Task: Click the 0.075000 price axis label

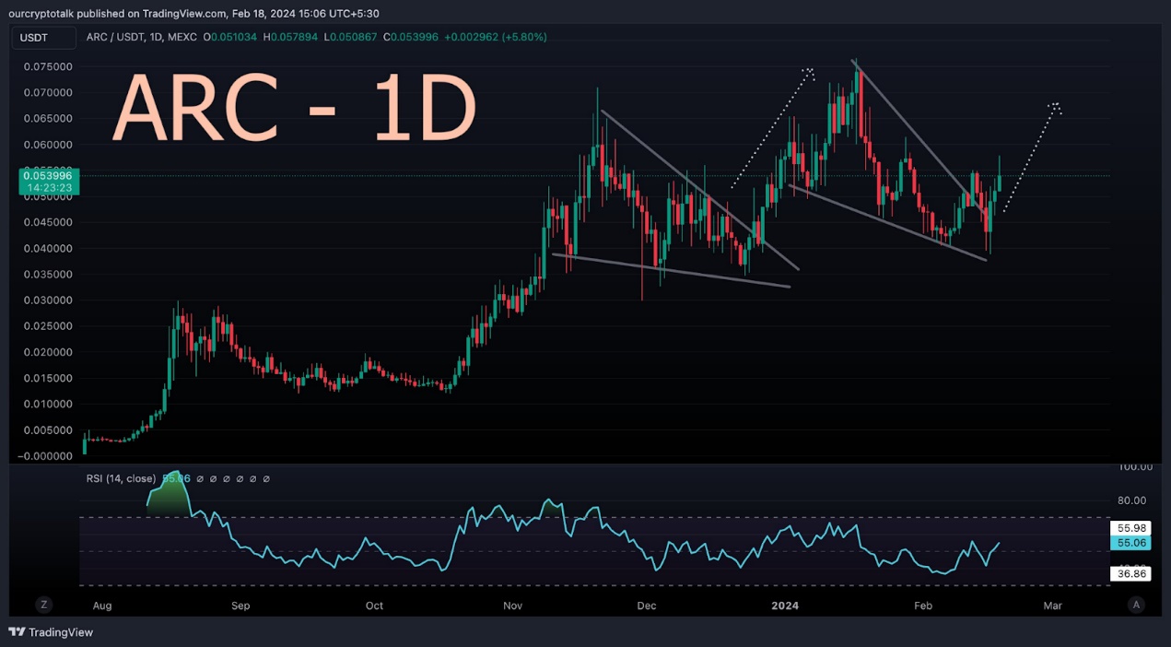Action: 48,67
